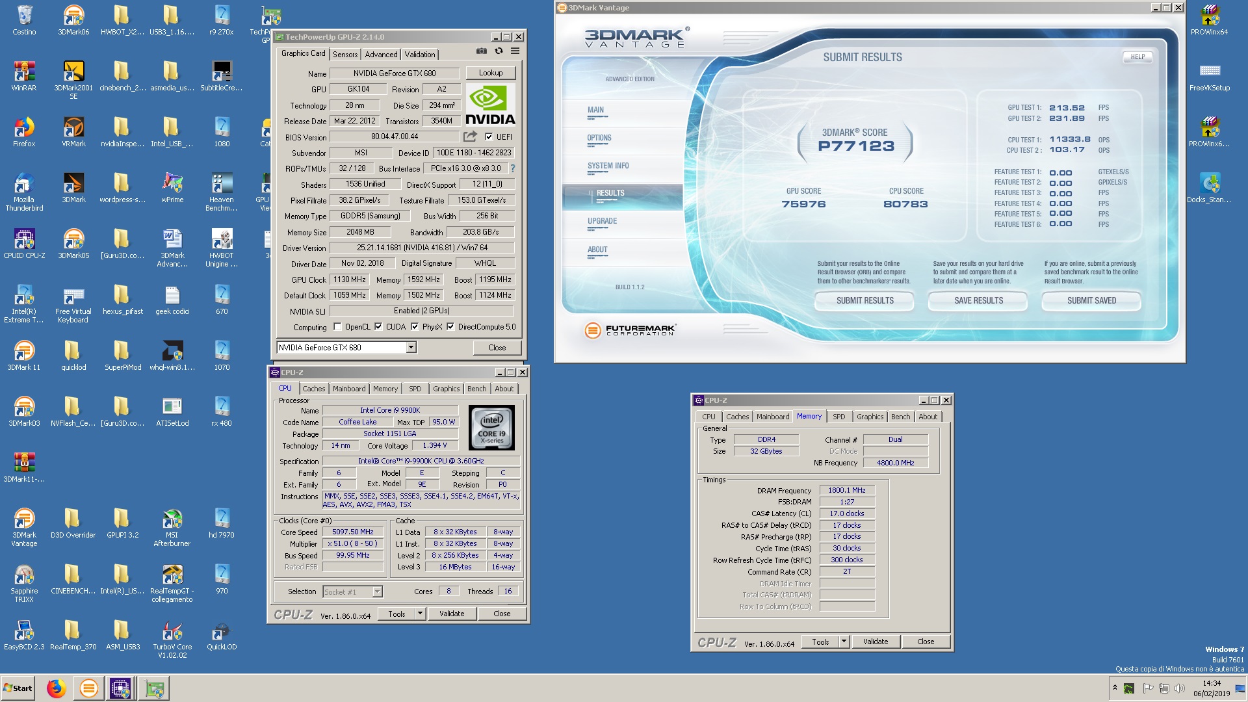
Task: Click the BIOS export share icon
Action: click(469, 136)
